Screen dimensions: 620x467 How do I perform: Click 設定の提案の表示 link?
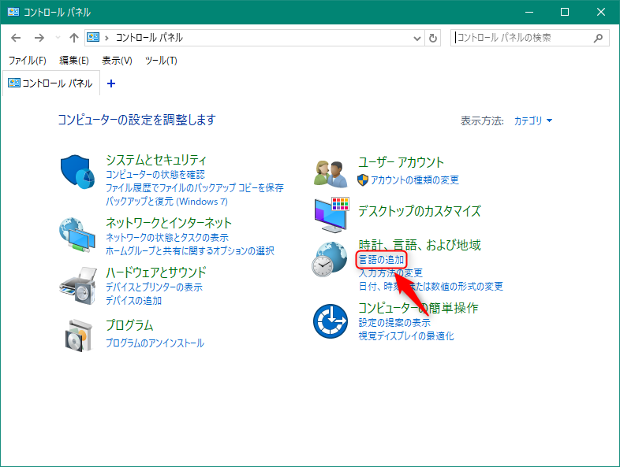[x=394, y=323]
